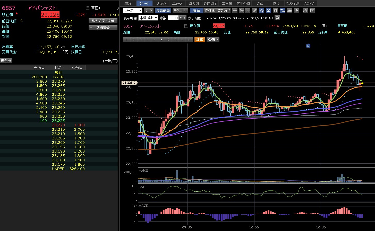This screenshot has width=375, height=231.
Task: Click the 銘柄登録 button
Action: pos(103,28)
